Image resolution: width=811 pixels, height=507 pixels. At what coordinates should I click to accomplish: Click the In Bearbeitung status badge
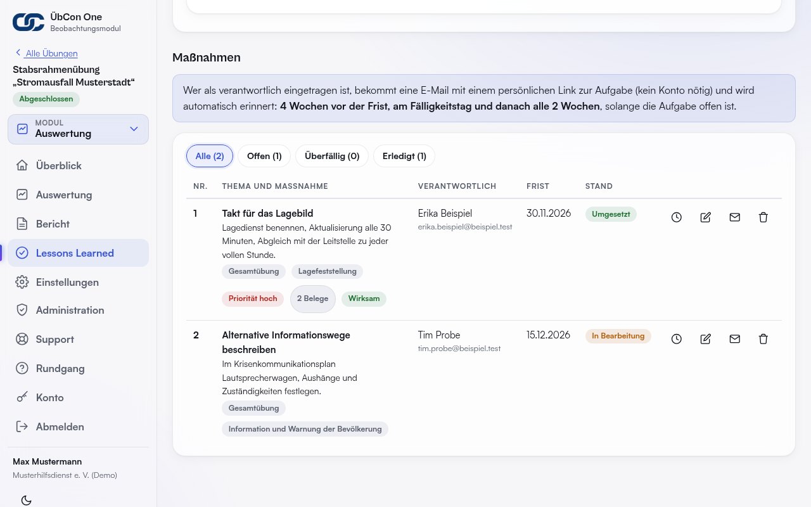point(618,336)
